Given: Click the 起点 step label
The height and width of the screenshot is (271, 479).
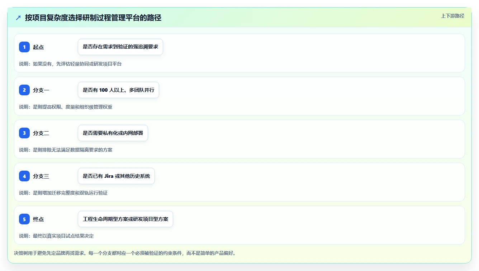Looking at the screenshot, I should click(x=38, y=47).
